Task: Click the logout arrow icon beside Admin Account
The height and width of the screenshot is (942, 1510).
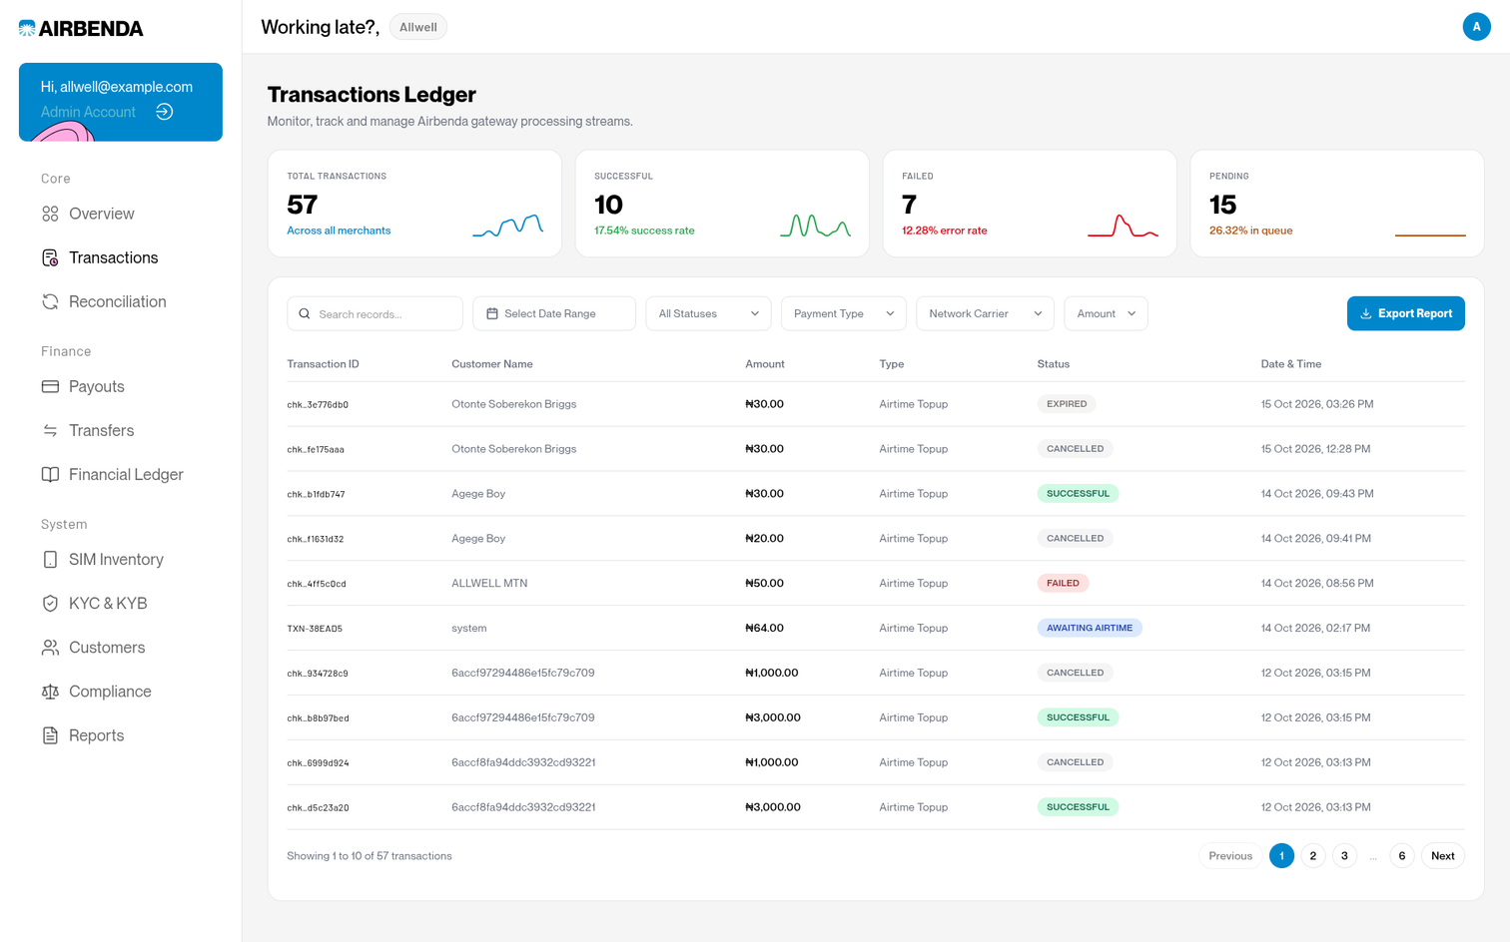Action: 165,112
